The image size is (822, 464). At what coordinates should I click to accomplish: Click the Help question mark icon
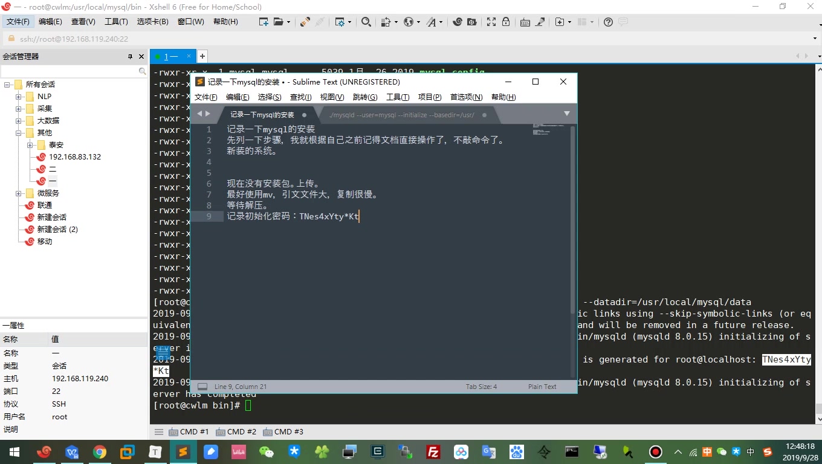click(x=607, y=22)
